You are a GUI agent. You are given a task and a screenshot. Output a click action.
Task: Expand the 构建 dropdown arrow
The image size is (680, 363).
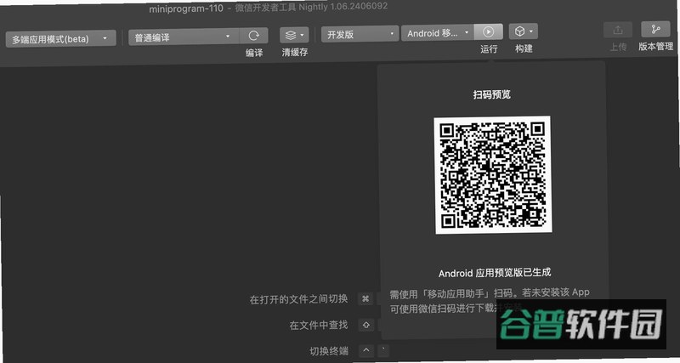click(531, 31)
